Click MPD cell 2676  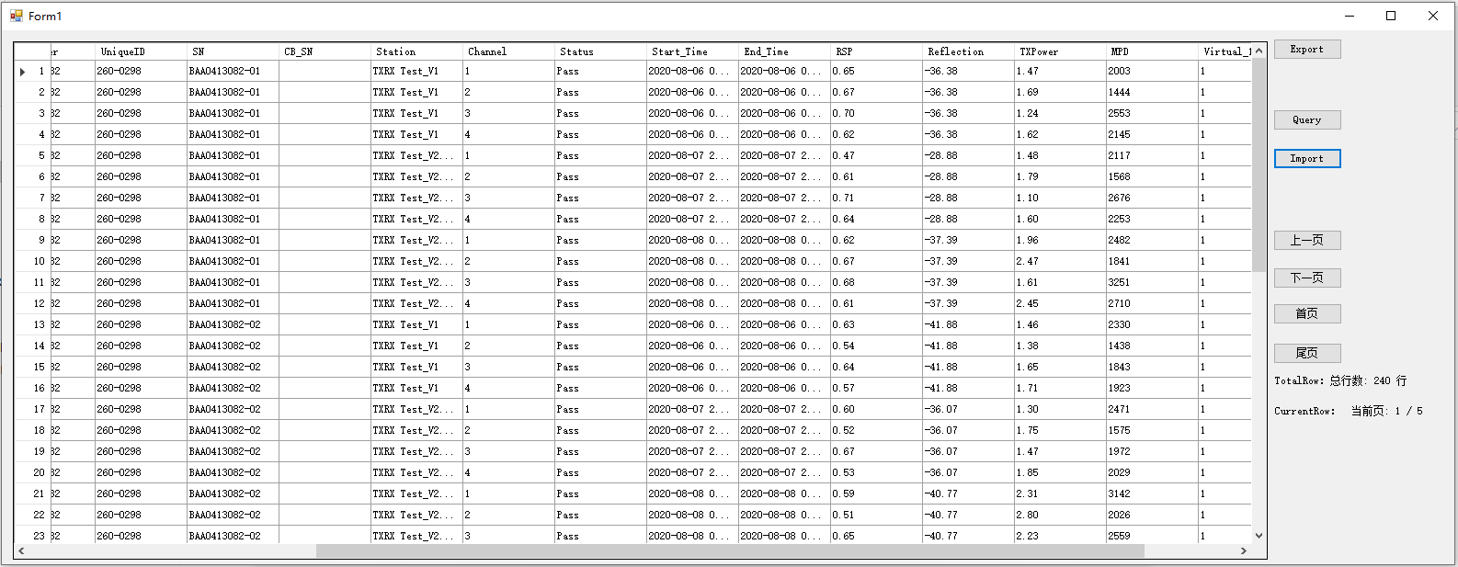(x=1153, y=198)
